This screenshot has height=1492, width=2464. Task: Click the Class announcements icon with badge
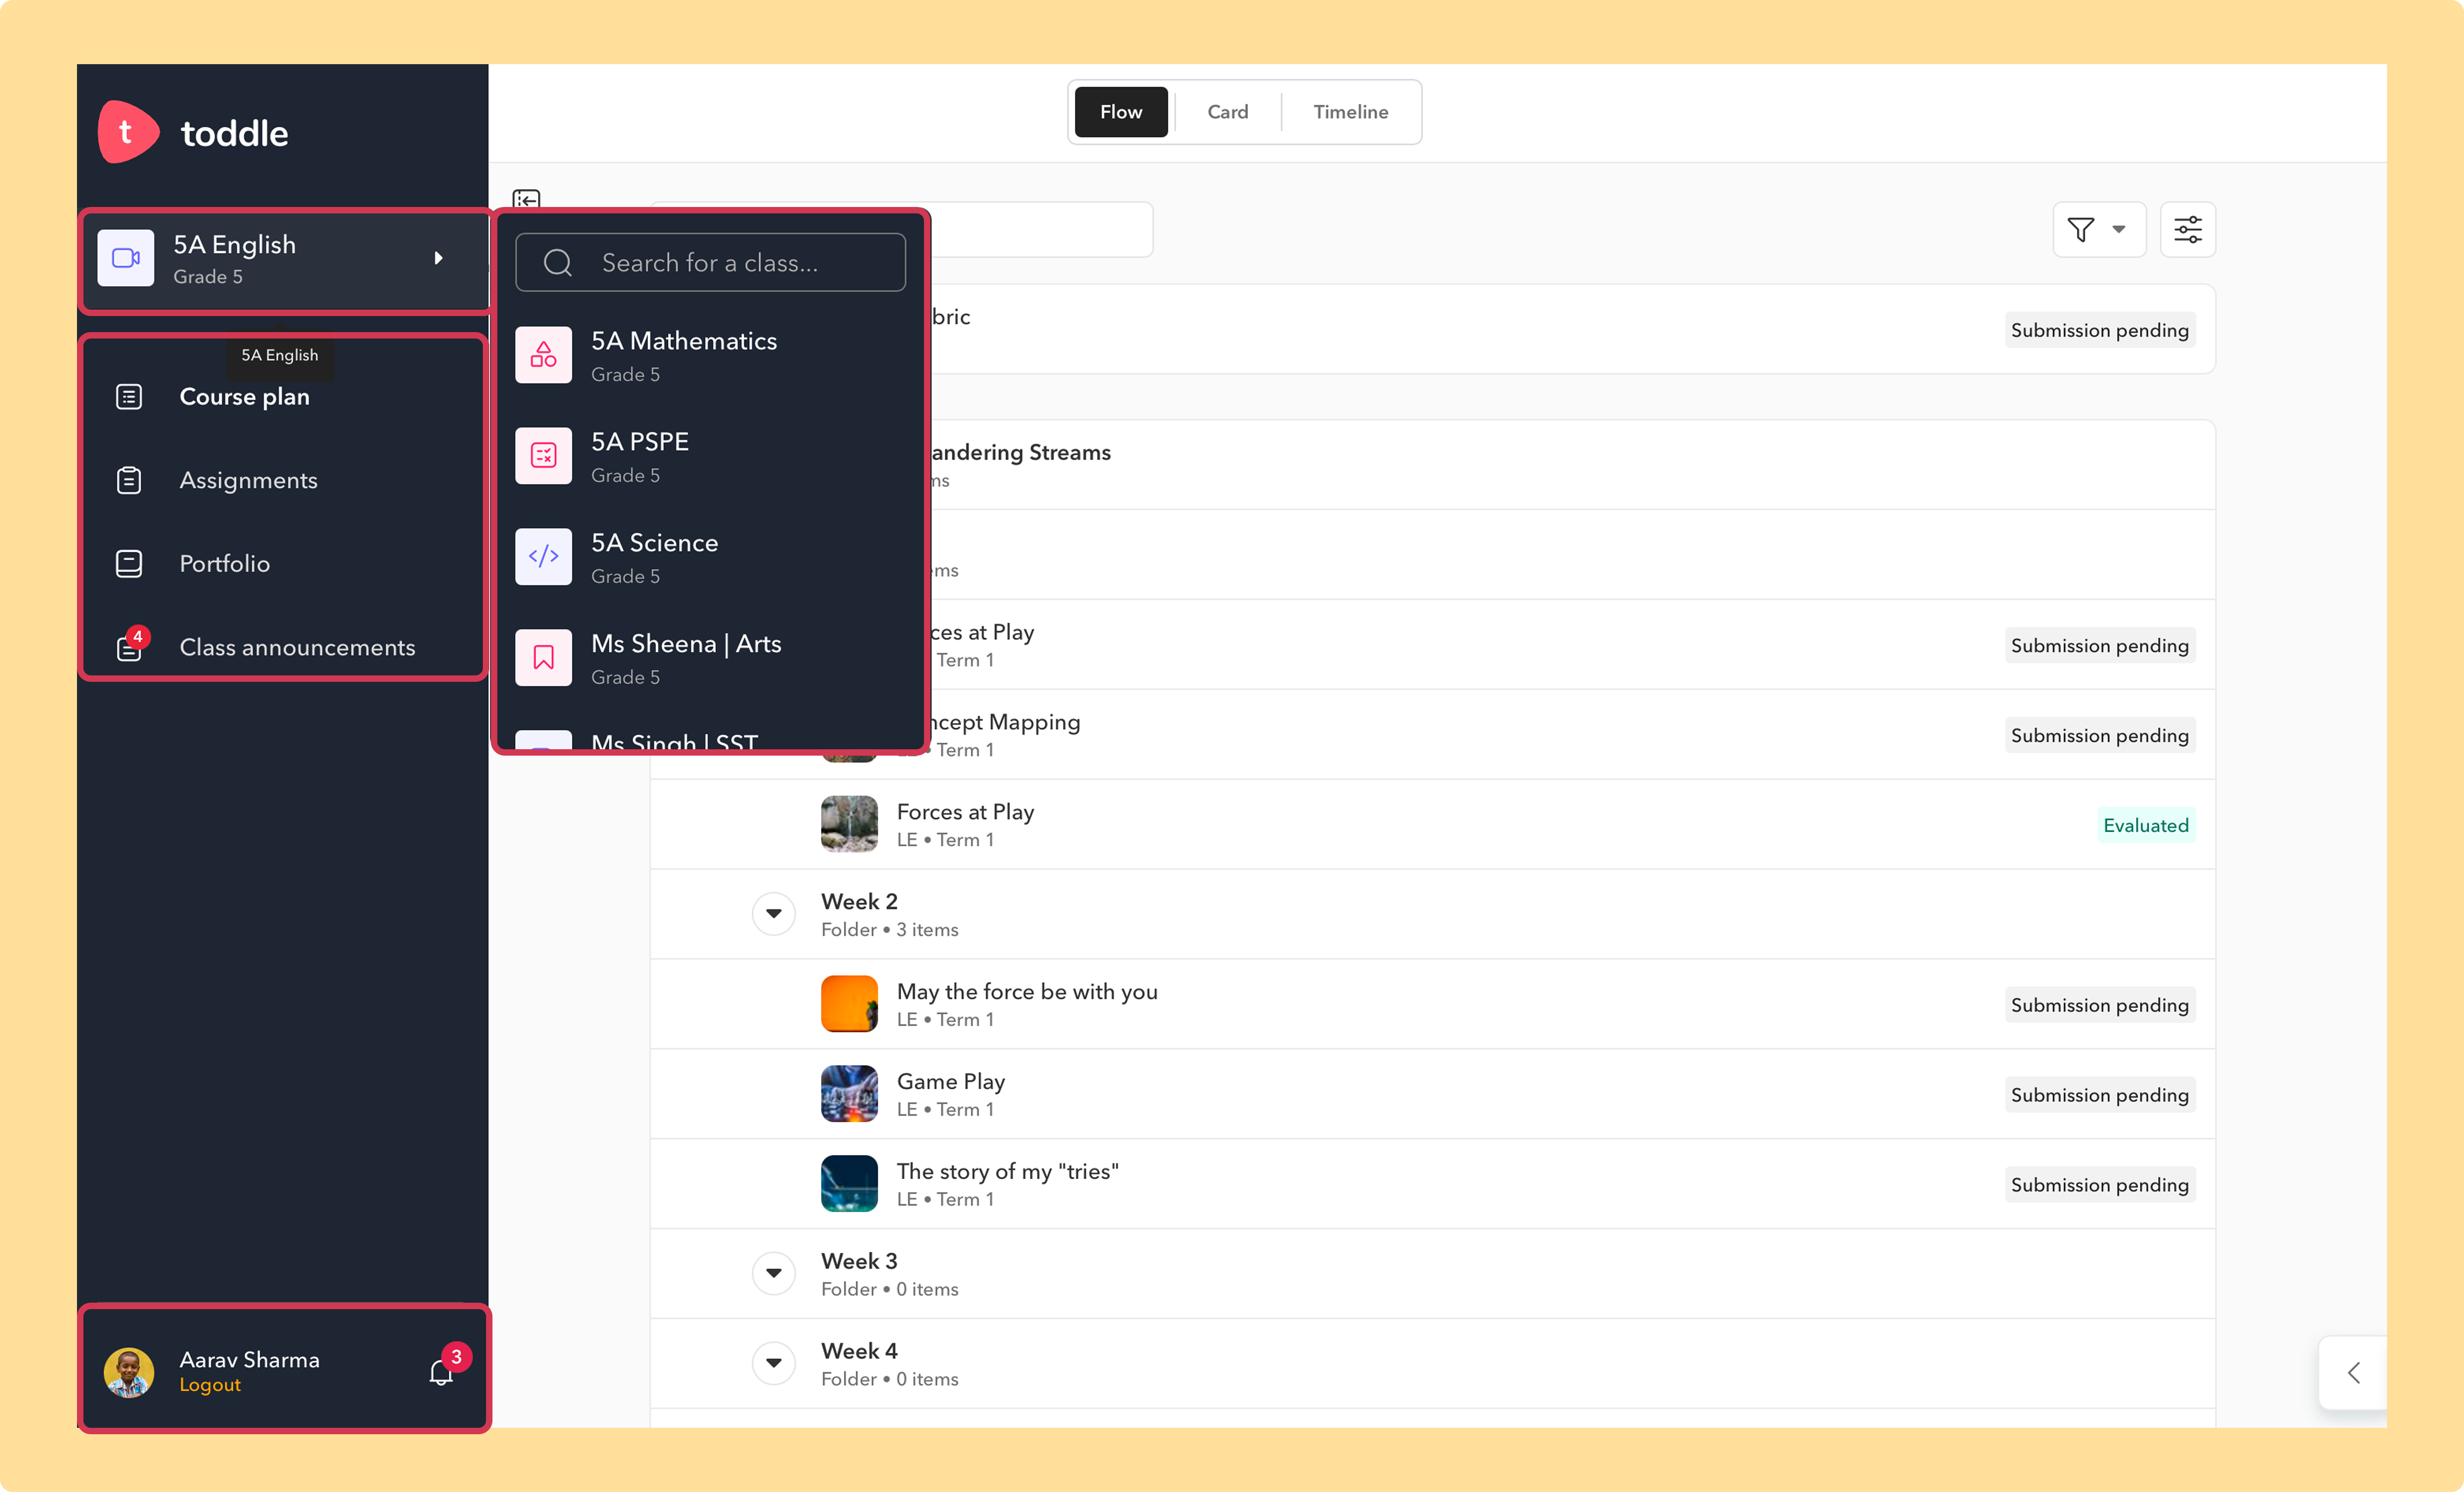[x=131, y=645]
